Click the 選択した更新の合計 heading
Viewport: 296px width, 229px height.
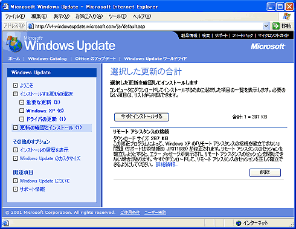click(x=146, y=72)
